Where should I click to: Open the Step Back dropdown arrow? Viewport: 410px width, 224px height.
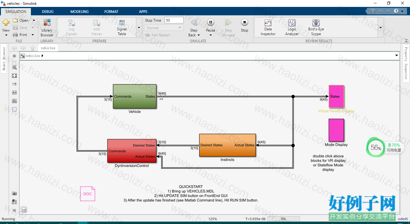coord(199,35)
